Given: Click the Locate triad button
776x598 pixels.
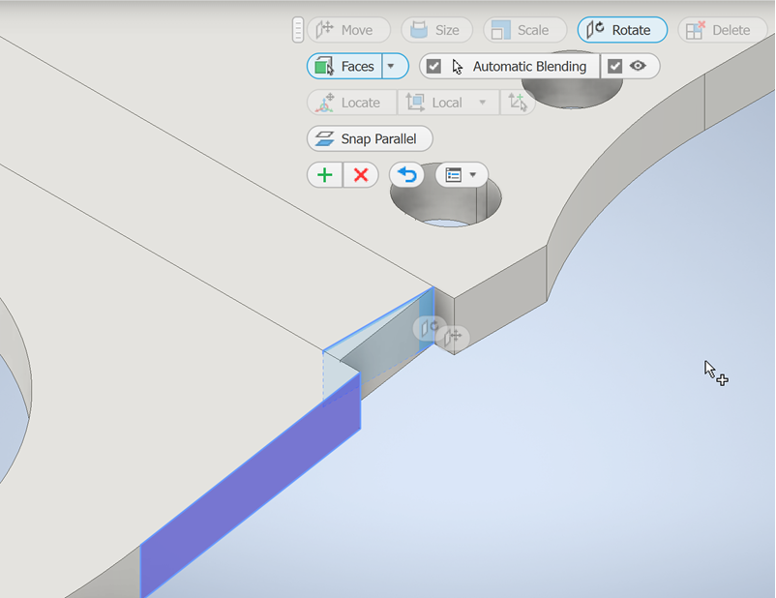Looking at the screenshot, I should point(352,103).
